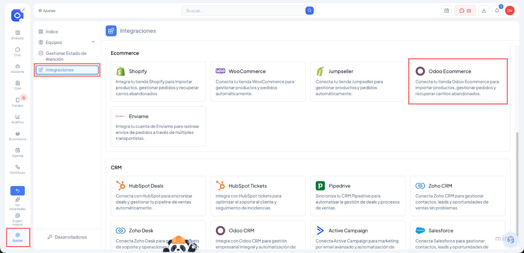The height and width of the screenshot is (253, 524).
Task: Expand the Equipos menu chevron
Action: (93, 42)
